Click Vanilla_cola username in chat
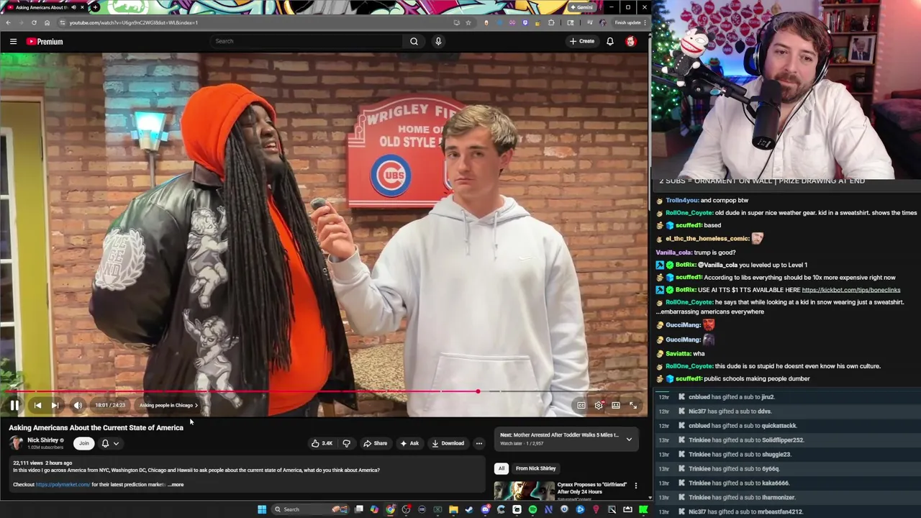Image resolution: width=921 pixels, height=518 pixels. point(673,253)
